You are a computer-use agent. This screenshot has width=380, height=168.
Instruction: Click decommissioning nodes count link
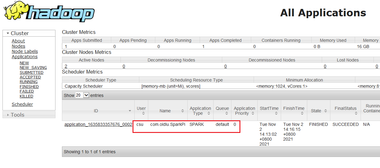point(124,66)
